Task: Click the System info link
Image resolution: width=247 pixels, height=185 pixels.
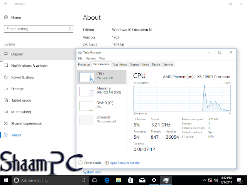Action: point(92,172)
